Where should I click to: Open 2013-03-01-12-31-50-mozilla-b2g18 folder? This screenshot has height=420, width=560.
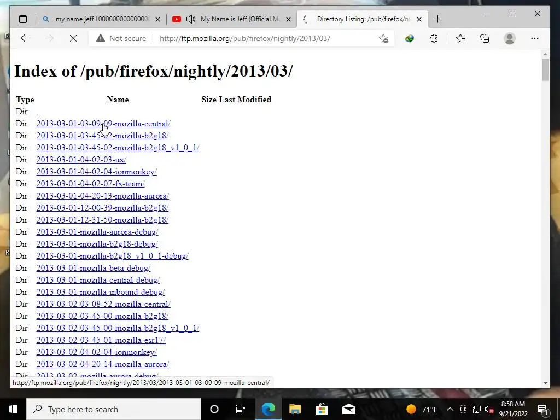click(102, 220)
